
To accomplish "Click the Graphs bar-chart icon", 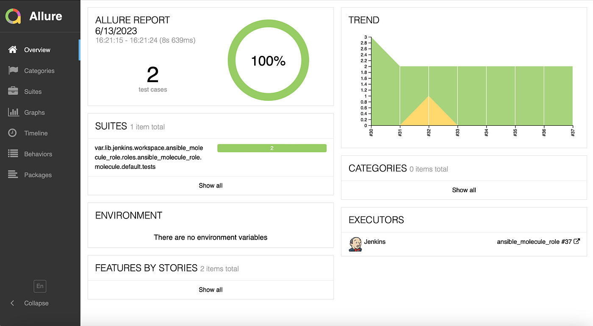I will [x=14, y=112].
